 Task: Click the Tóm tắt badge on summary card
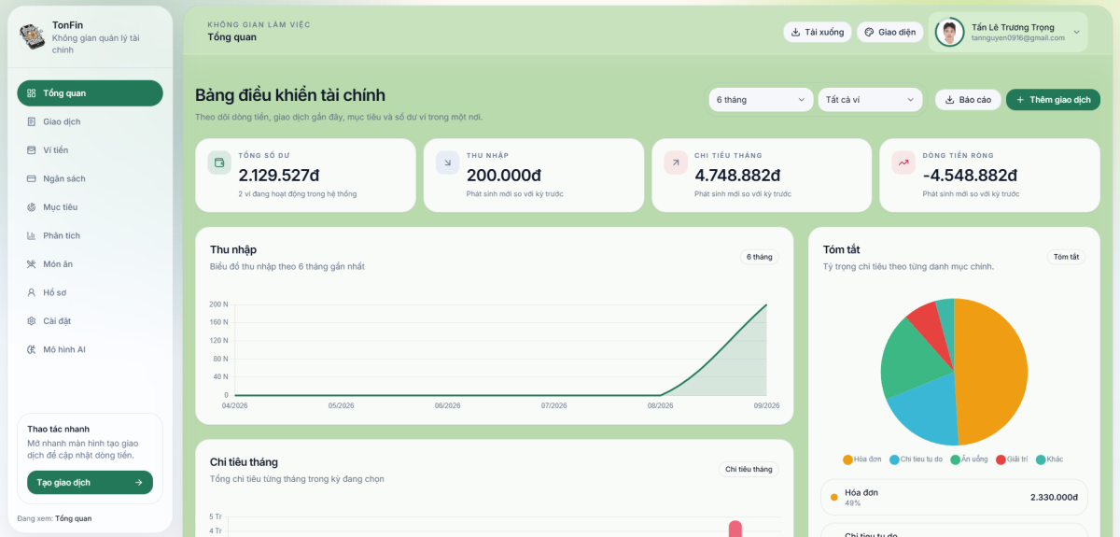tap(1066, 257)
